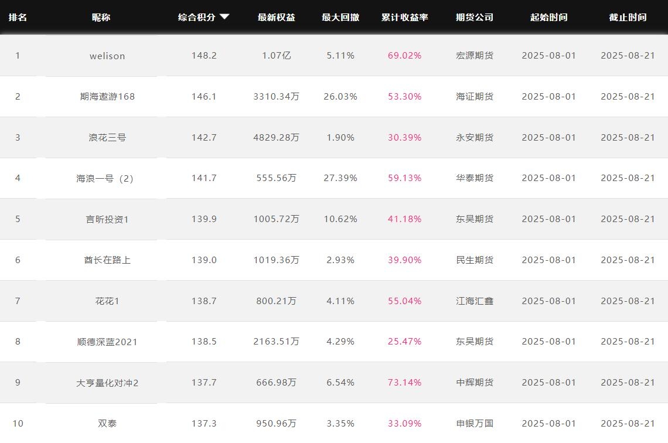Open the 酋长在路上 nickname entry
The width and height of the screenshot is (668, 443).
[x=107, y=260]
